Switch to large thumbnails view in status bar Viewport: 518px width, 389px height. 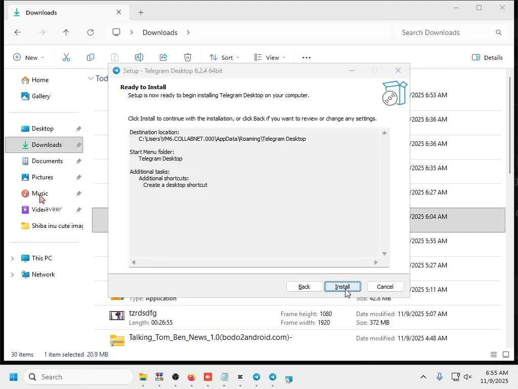tap(506, 355)
